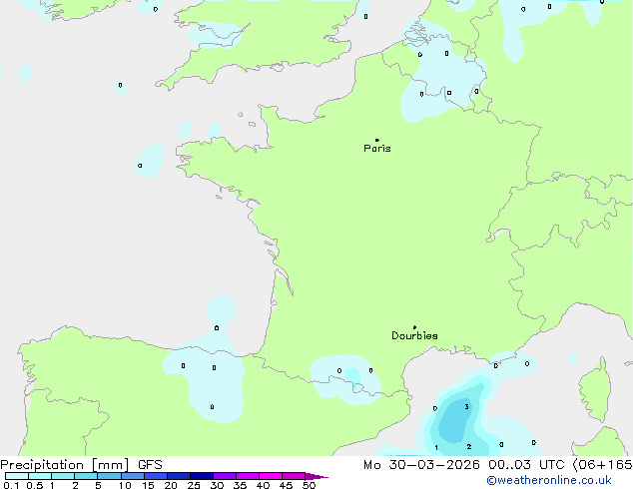This screenshot has width=633, height=489.
Task: Click the contour value 2 in the Mediterranean
Action: (468, 447)
